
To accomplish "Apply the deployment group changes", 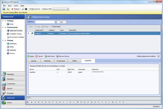I will pos(31,56).
